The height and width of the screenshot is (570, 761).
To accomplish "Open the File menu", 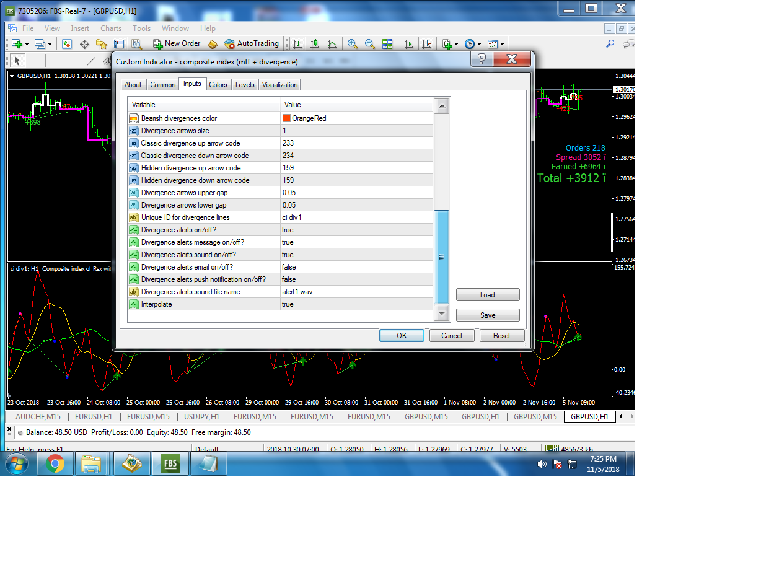I will [x=28, y=28].
